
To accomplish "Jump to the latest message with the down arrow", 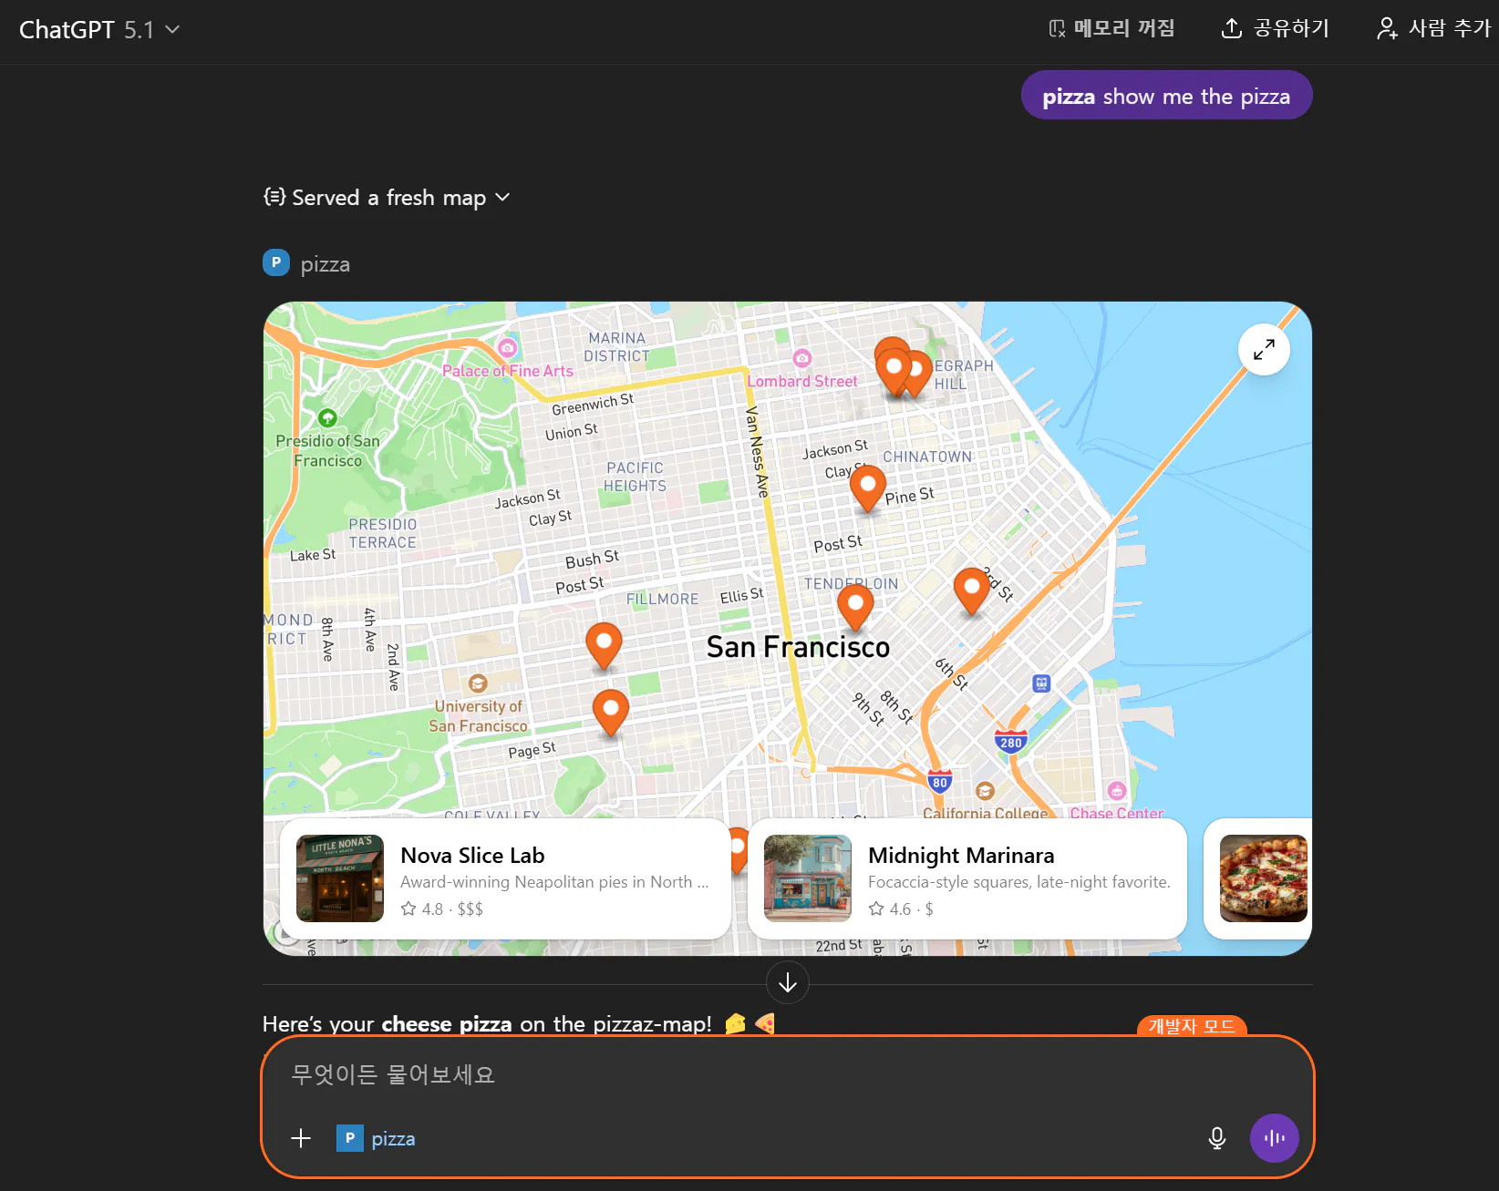I will point(788,982).
